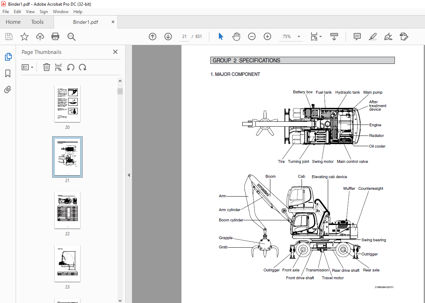This screenshot has width=425, height=303.
Task: Click thumbnail scrollbar down arrow
Action: 120,300
